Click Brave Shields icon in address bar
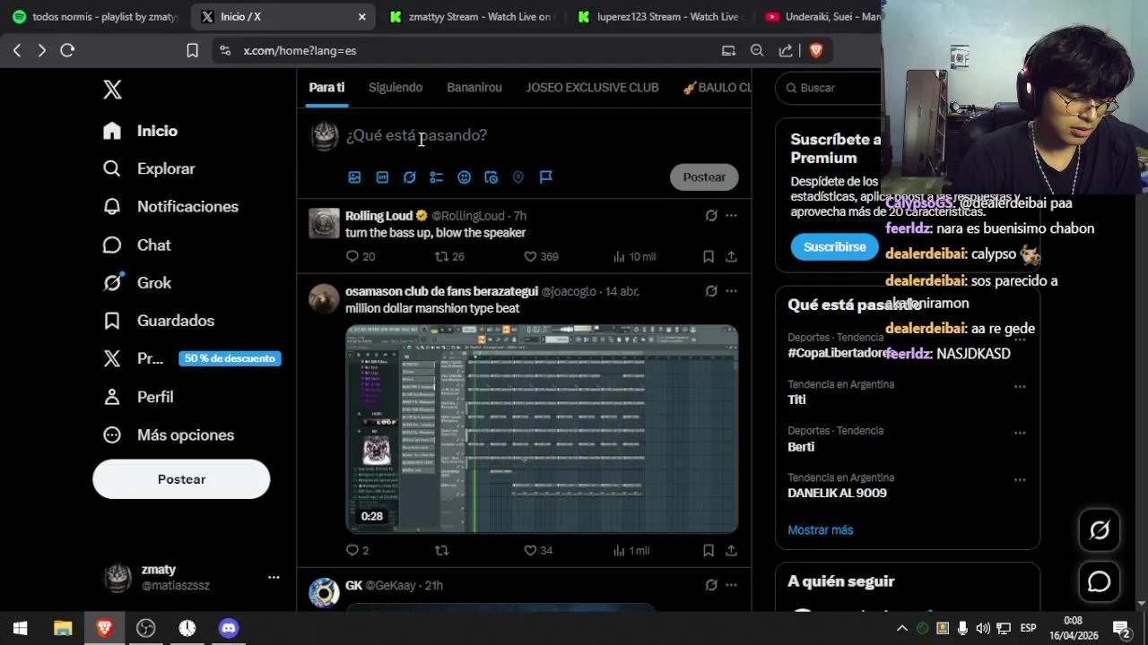 pyautogui.click(x=815, y=51)
